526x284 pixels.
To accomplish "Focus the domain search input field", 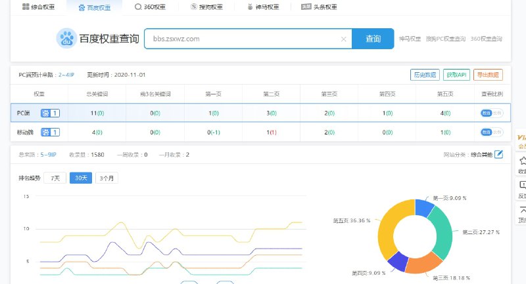I will coord(249,39).
